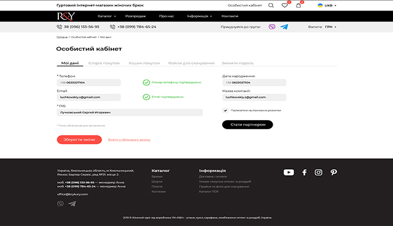The height and width of the screenshot is (226, 393).
Task: Select the Мої дані tab
Action: pyautogui.click(x=70, y=63)
